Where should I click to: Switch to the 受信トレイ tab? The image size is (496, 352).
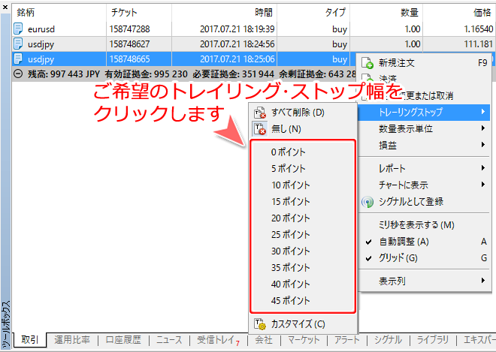click(x=218, y=340)
